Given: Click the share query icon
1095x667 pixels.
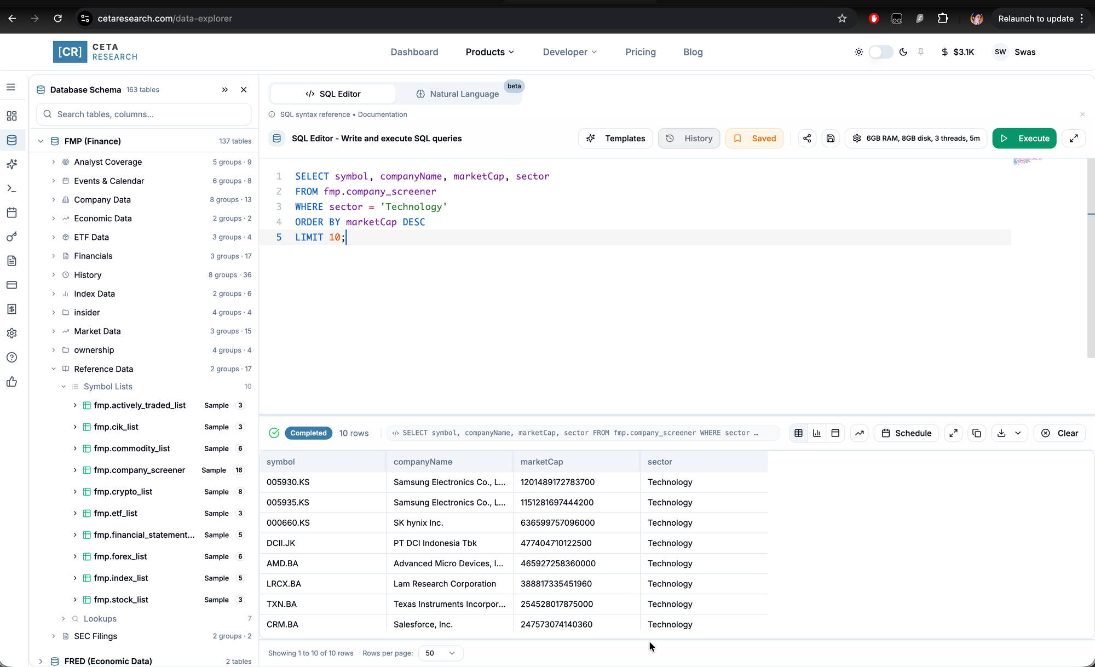Looking at the screenshot, I should click(x=807, y=139).
